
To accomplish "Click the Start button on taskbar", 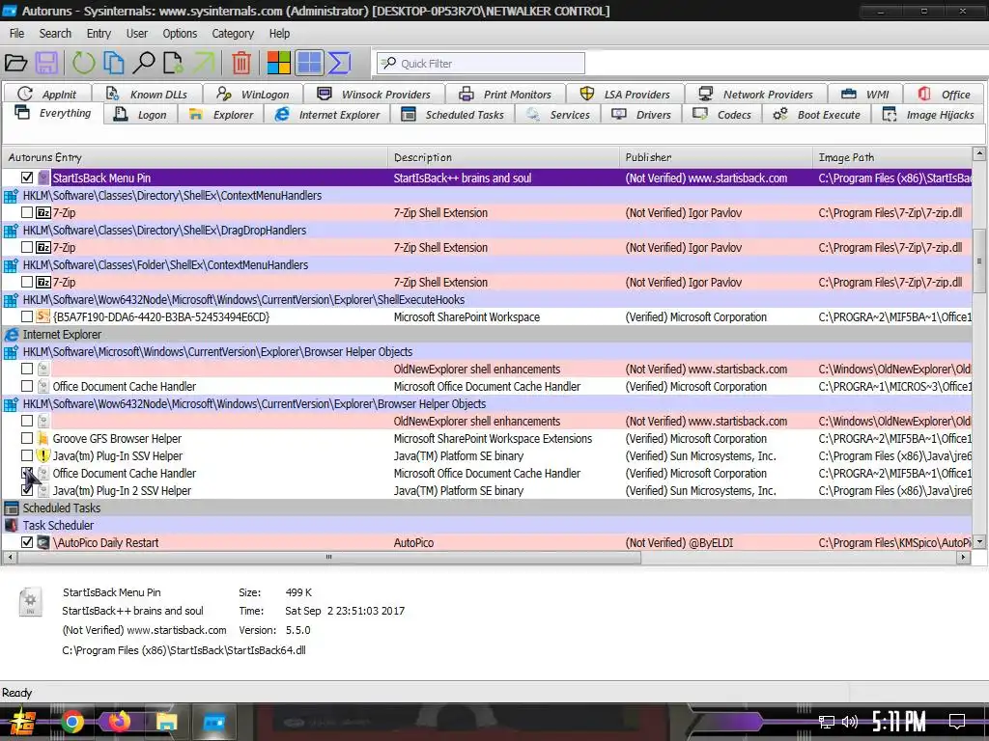I will tap(23, 722).
